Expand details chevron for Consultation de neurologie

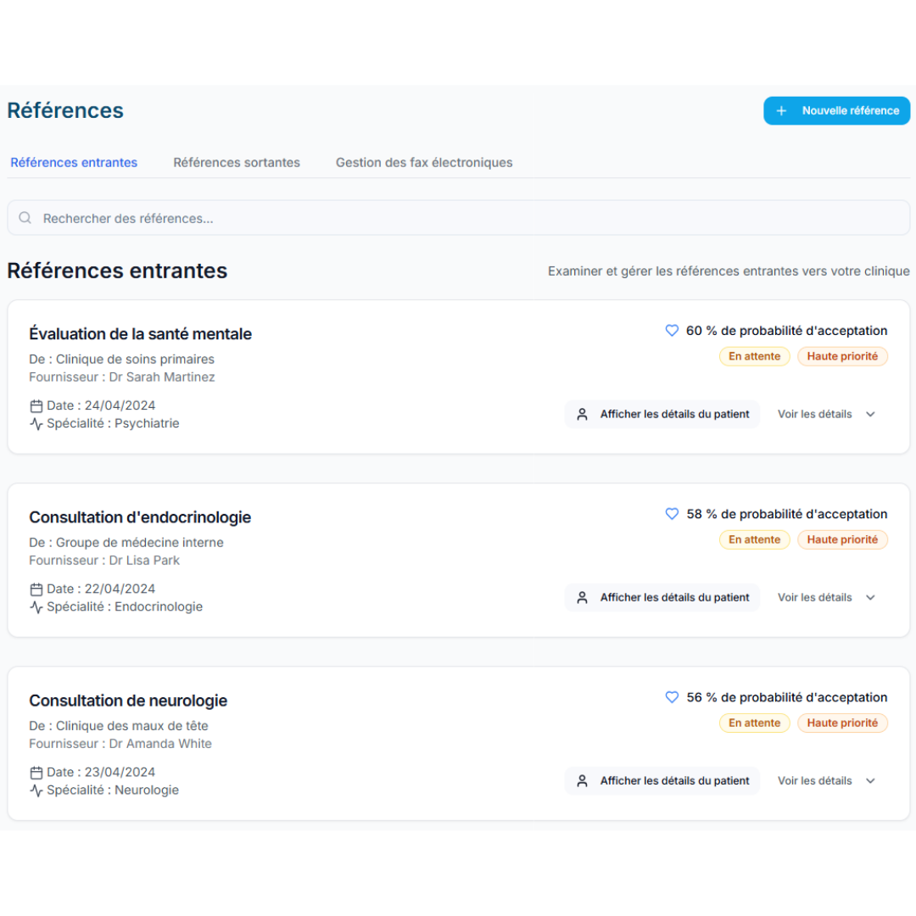tap(870, 781)
